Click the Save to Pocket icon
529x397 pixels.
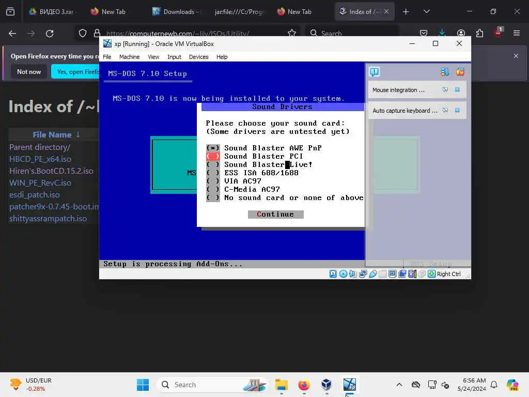click(x=424, y=33)
